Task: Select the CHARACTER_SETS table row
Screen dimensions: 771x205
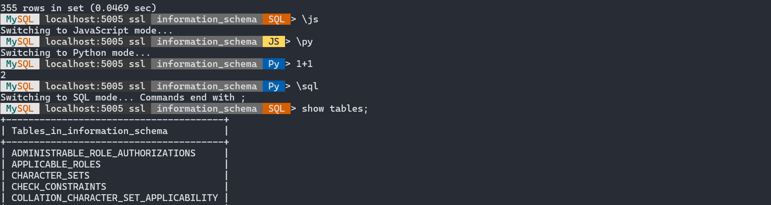Action: coord(51,175)
